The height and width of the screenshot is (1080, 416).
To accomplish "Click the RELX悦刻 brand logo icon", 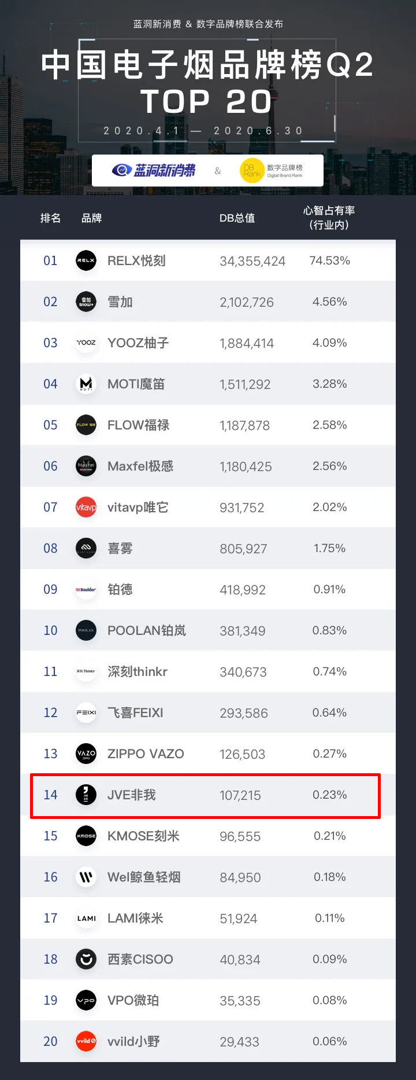I will click(x=86, y=260).
